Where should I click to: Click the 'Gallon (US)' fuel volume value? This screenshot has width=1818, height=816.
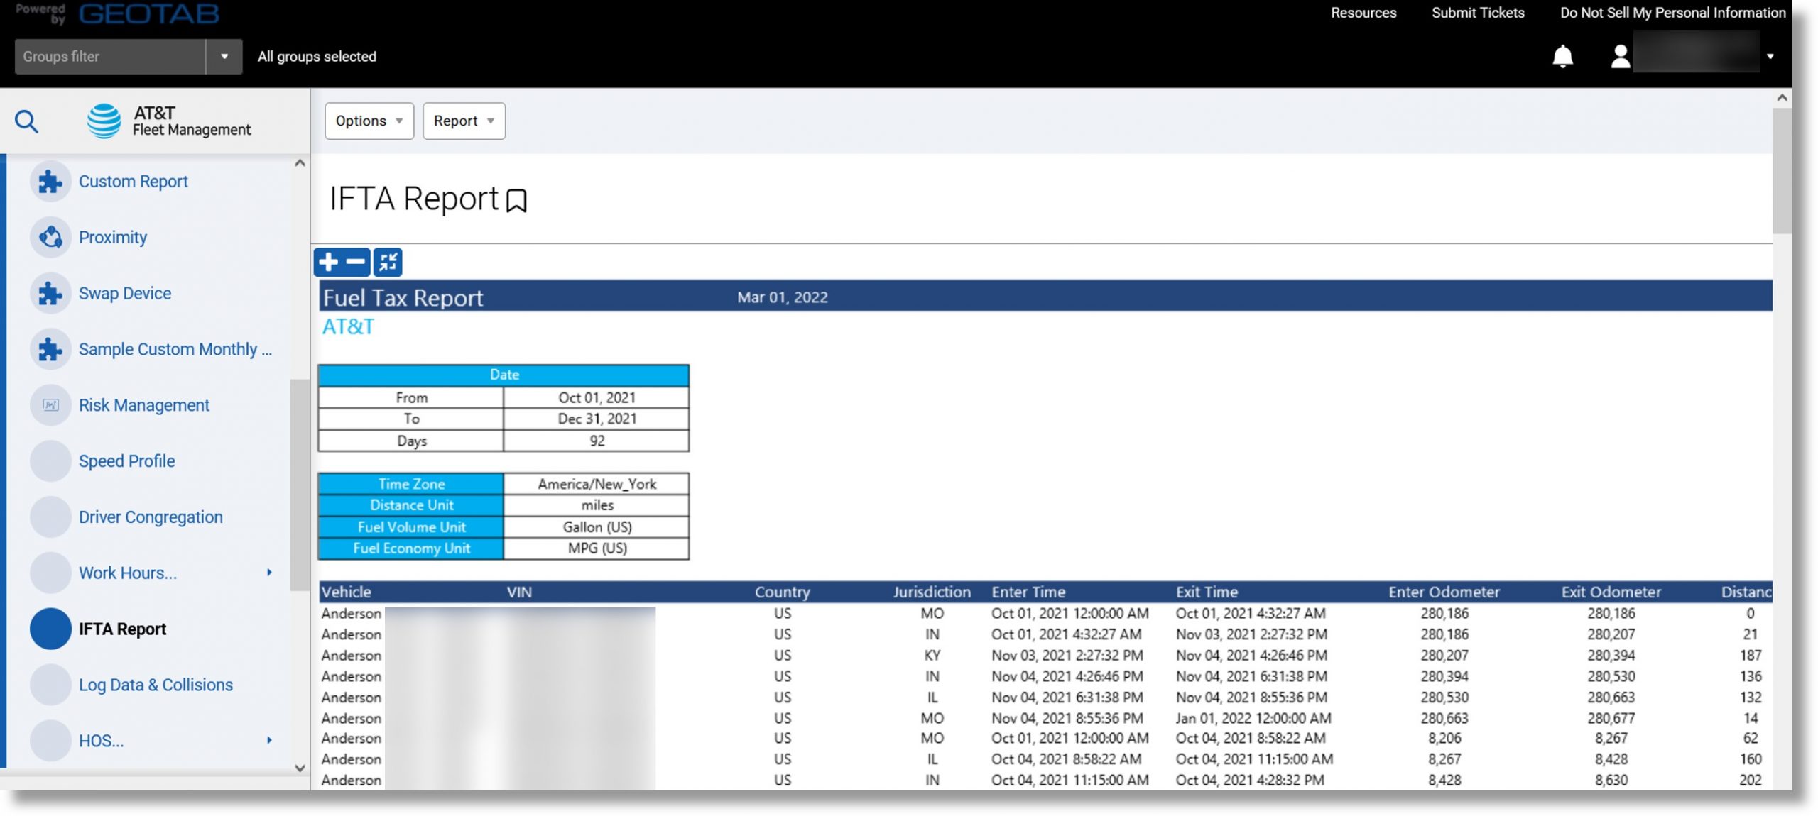pos(597,527)
